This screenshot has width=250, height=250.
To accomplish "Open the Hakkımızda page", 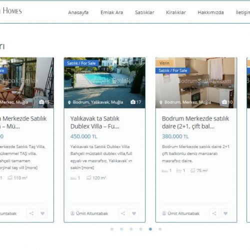I will (x=210, y=12).
